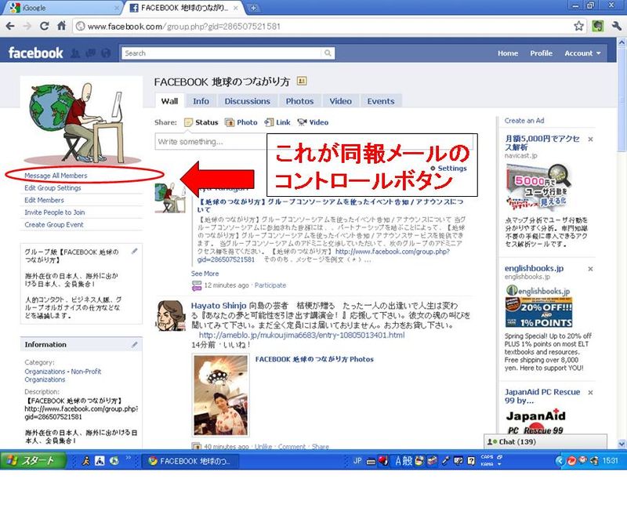The height and width of the screenshot is (519, 627).
Task: Open the Profile link in header
Action: click(541, 53)
